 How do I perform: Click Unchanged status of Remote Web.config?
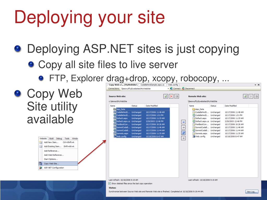pos(215,136)
